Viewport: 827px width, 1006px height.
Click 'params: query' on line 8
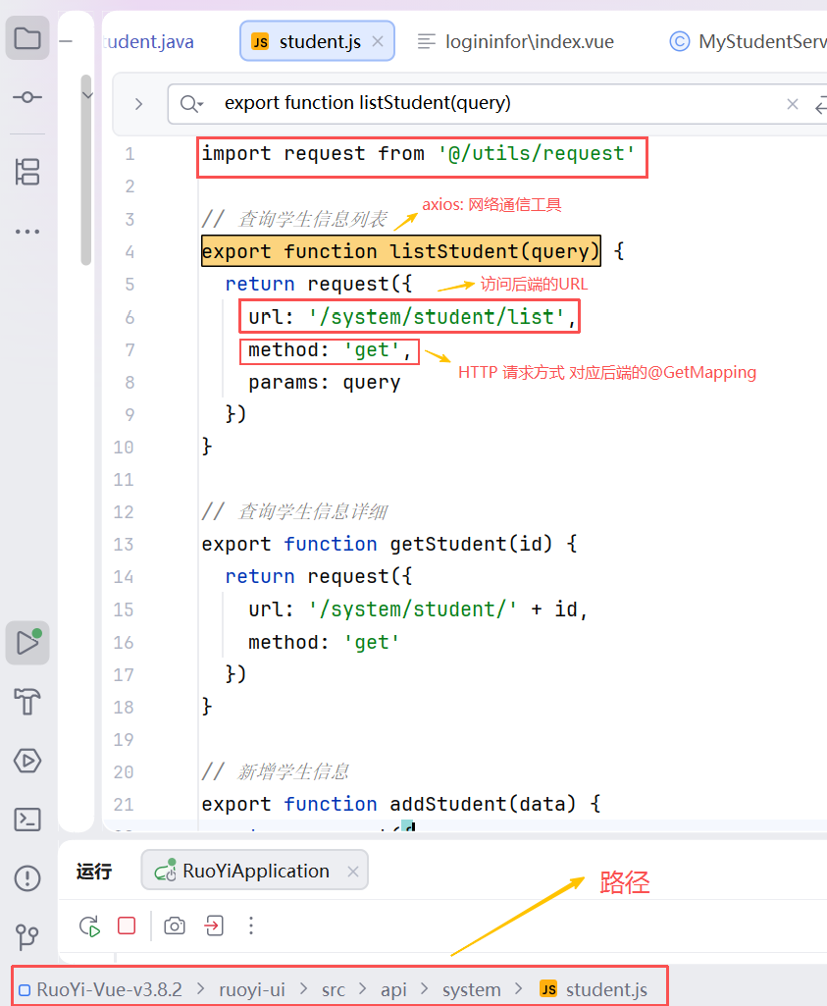point(325,383)
